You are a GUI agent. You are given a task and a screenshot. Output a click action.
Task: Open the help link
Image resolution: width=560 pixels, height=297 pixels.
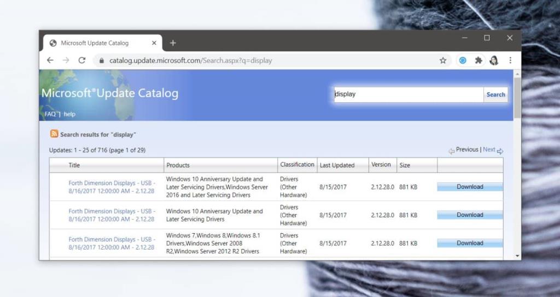[x=69, y=114]
